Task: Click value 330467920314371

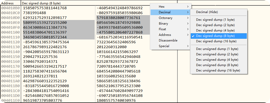Action: (x=40, y=61)
